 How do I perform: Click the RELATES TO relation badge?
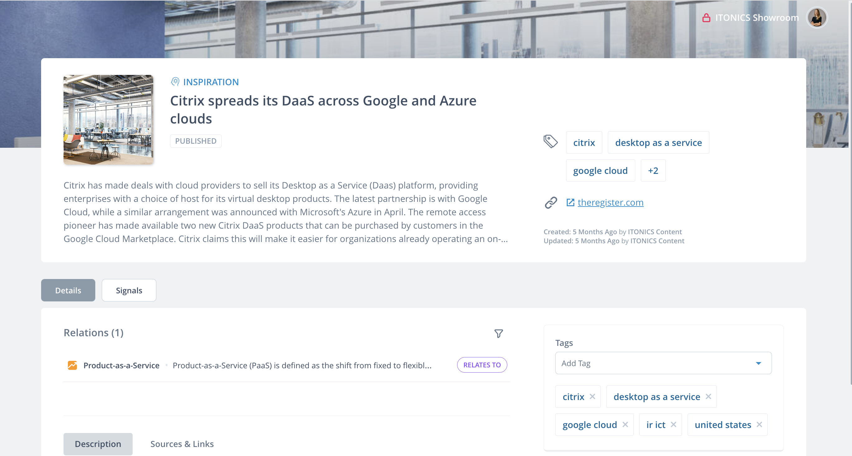tap(482, 365)
